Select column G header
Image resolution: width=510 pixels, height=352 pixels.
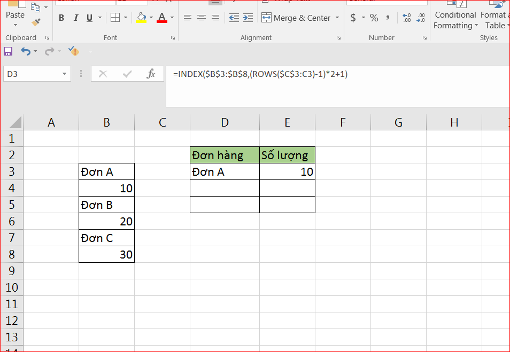point(398,122)
